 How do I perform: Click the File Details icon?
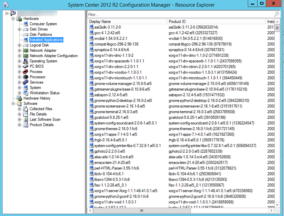coord(26,114)
